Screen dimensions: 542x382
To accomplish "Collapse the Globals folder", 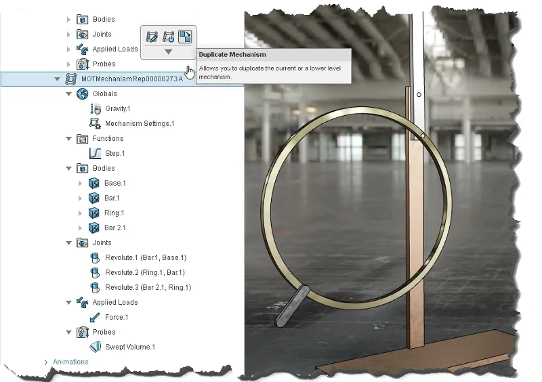I will [x=68, y=93].
